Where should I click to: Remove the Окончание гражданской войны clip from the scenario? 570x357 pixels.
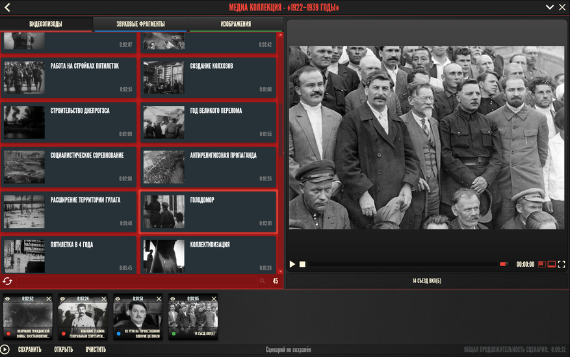pos(49,299)
